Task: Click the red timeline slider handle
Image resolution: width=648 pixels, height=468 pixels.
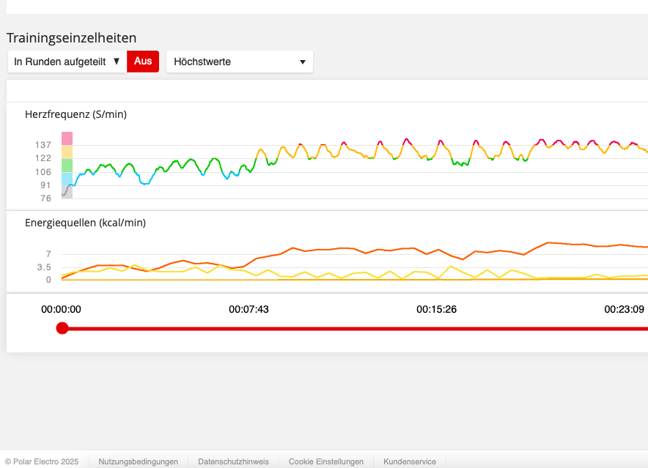Action: [62, 328]
